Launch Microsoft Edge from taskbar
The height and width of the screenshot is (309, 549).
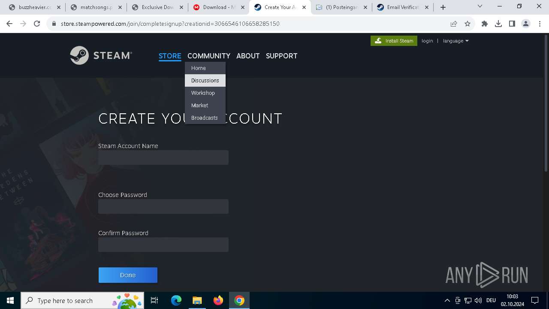(x=176, y=300)
